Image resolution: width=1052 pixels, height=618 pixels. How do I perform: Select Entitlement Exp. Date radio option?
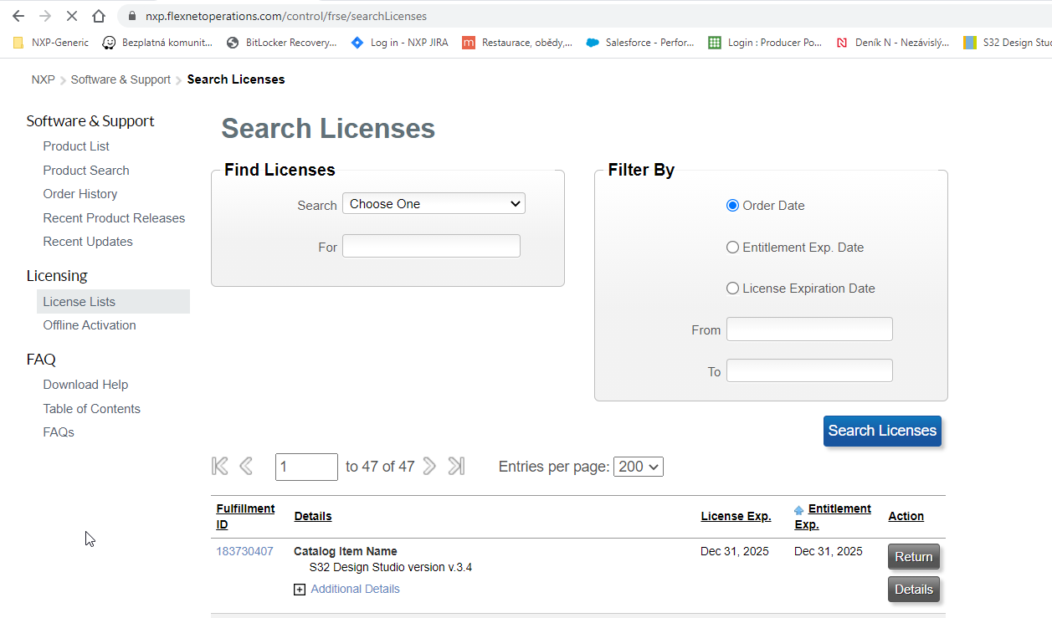(x=733, y=248)
